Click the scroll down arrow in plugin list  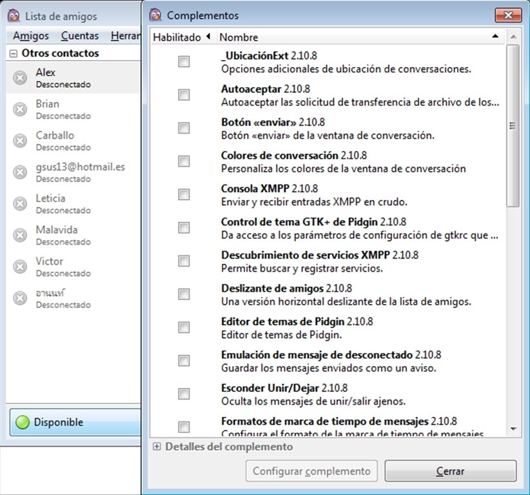tap(513, 429)
